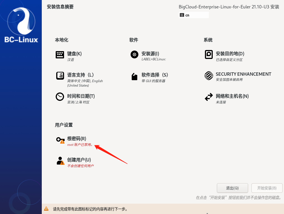This screenshot has width=284, height=214.
Task: Click the language support icon
Action: [x=60, y=76]
